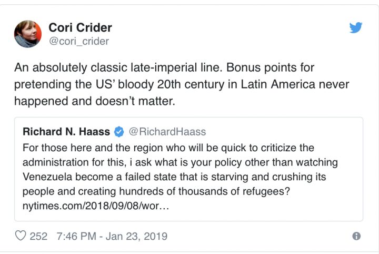This screenshot has height=254, width=379.
Task: Click Richard Haass's blue verified badge
Action: tap(119, 132)
